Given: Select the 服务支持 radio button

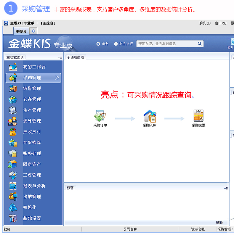Looking at the screenshot, I should click(x=116, y=44).
